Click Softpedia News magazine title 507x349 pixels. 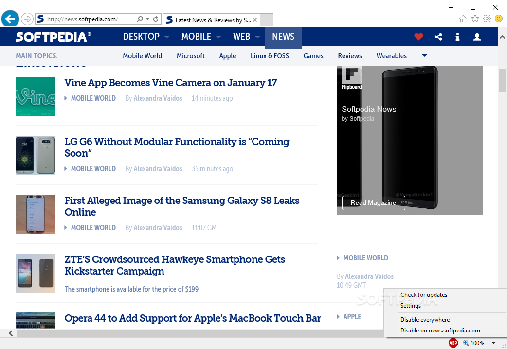coord(369,110)
